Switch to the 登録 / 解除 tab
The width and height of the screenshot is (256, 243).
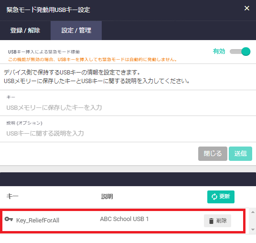click(25, 31)
